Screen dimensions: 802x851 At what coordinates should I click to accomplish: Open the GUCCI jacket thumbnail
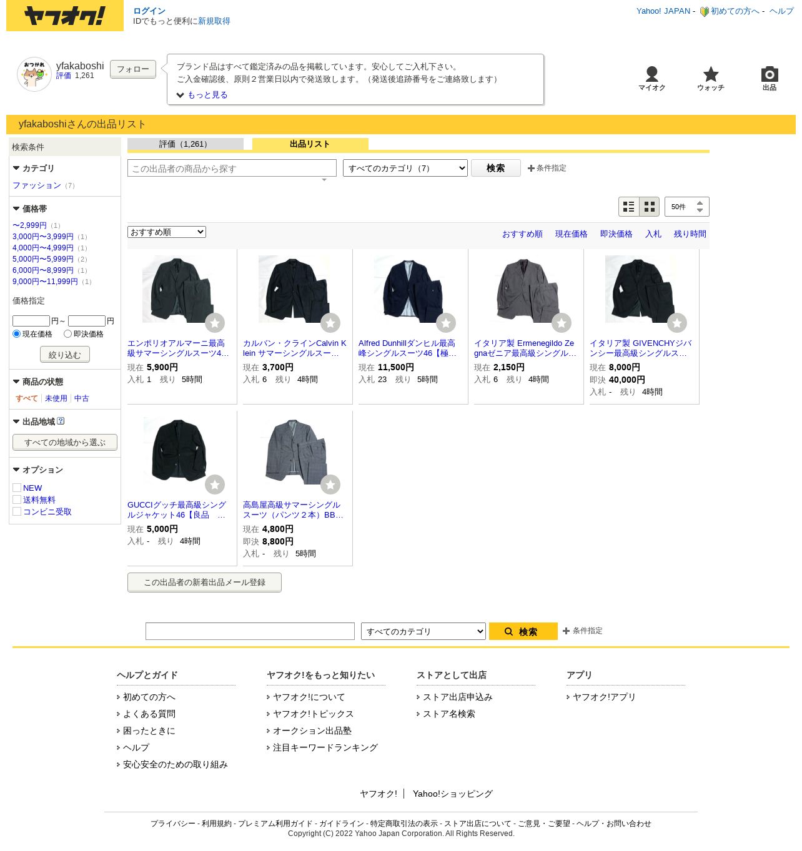pyautogui.click(x=178, y=450)
